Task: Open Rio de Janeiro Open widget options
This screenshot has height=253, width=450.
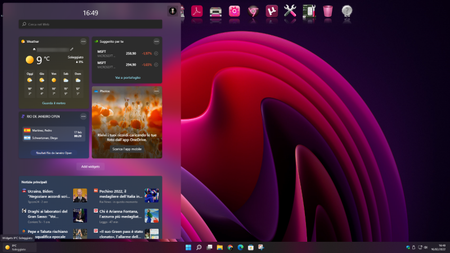Action: (x=83, y=116)
